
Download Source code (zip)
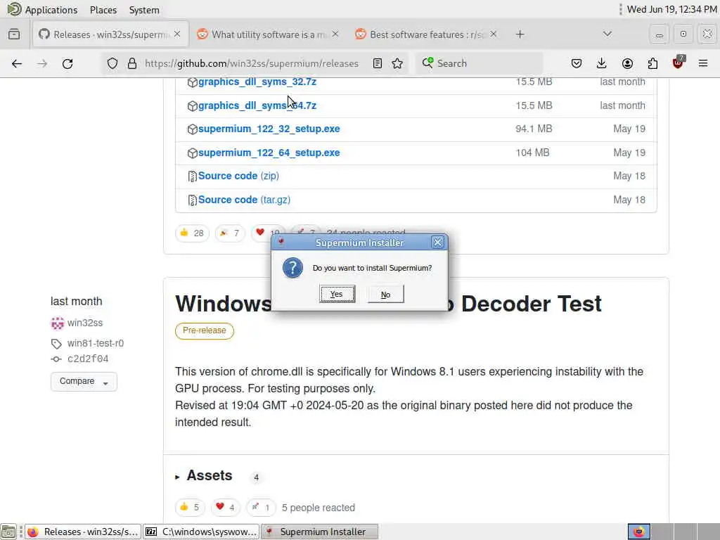pos(238,176)
